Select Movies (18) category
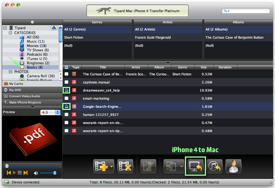Viewport: 275px width, 188px height. click(36, 46)
